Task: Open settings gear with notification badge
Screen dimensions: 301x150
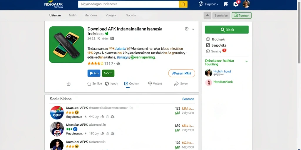Action: (236, 4)
